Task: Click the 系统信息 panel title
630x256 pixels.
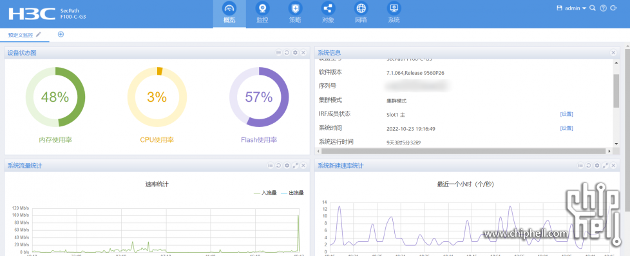Action: pyautogui.click(x=329, y=53)
